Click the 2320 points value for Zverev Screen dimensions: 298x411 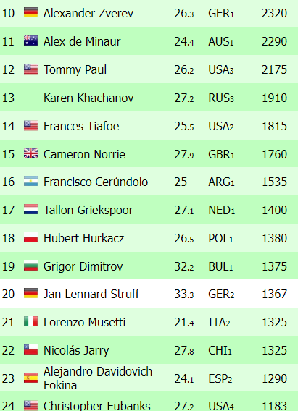pos(274,13)
